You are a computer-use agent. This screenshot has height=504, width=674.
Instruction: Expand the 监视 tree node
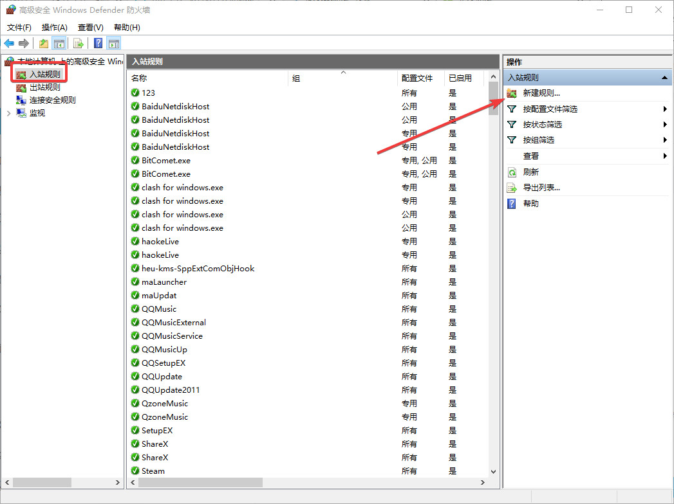click(x=8, y=113)
